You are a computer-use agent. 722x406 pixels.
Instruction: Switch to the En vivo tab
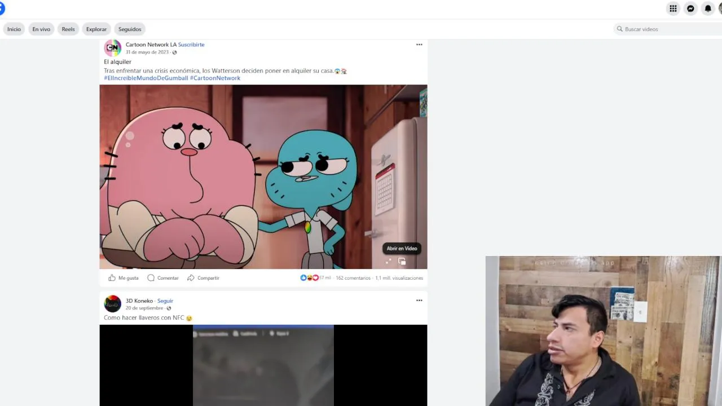click(x=41, y=29)
